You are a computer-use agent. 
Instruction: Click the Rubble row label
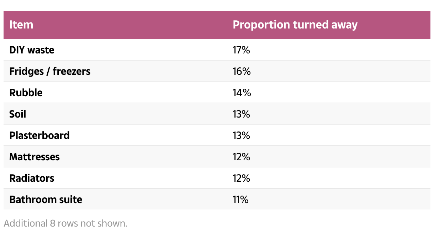click(26, 93)
